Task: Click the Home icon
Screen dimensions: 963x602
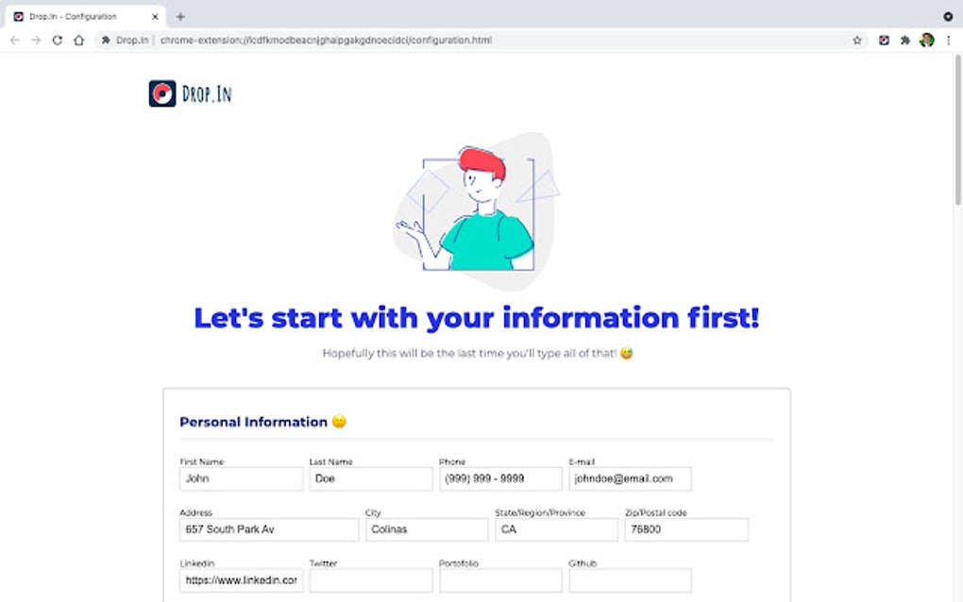Action: [78, 41]
